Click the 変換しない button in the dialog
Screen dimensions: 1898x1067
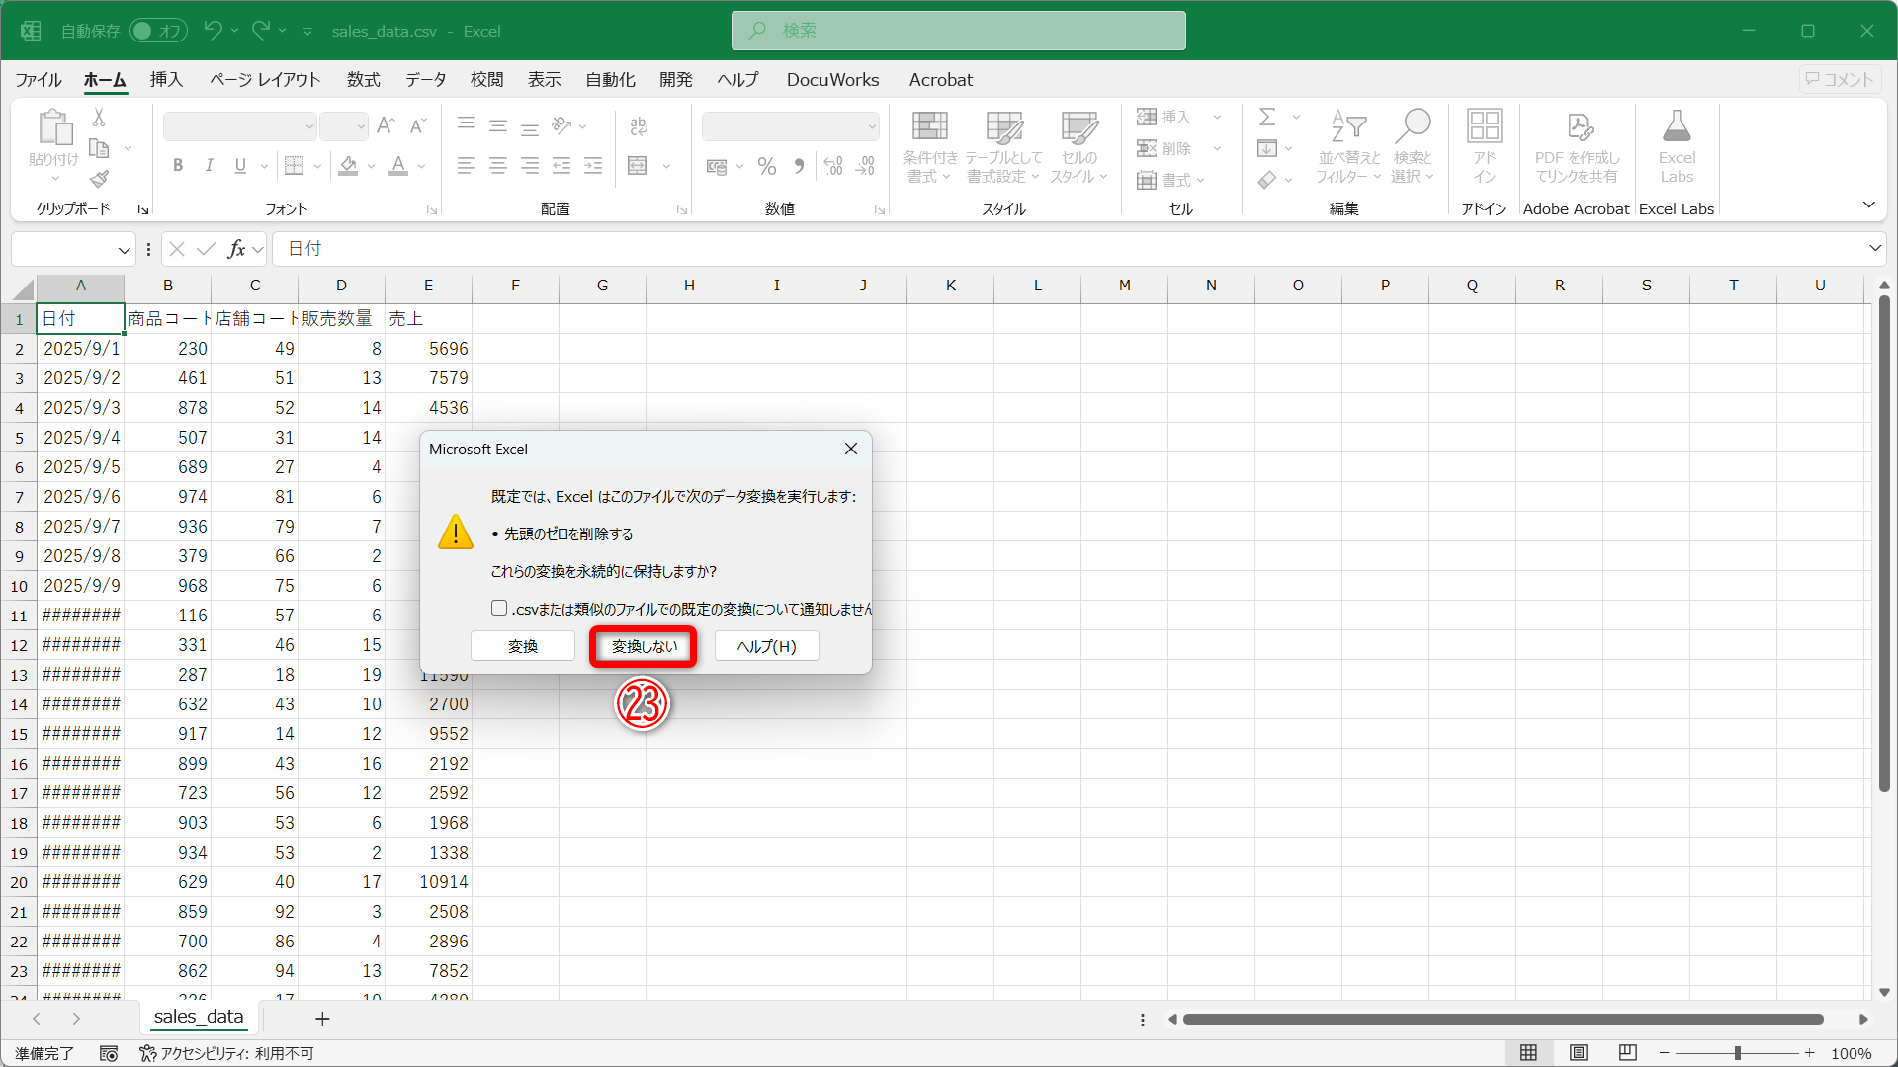coord(643,646)
